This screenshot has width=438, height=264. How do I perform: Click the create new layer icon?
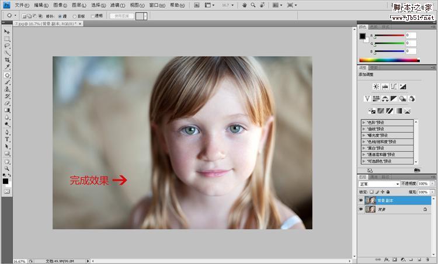(x=419, y=259)
